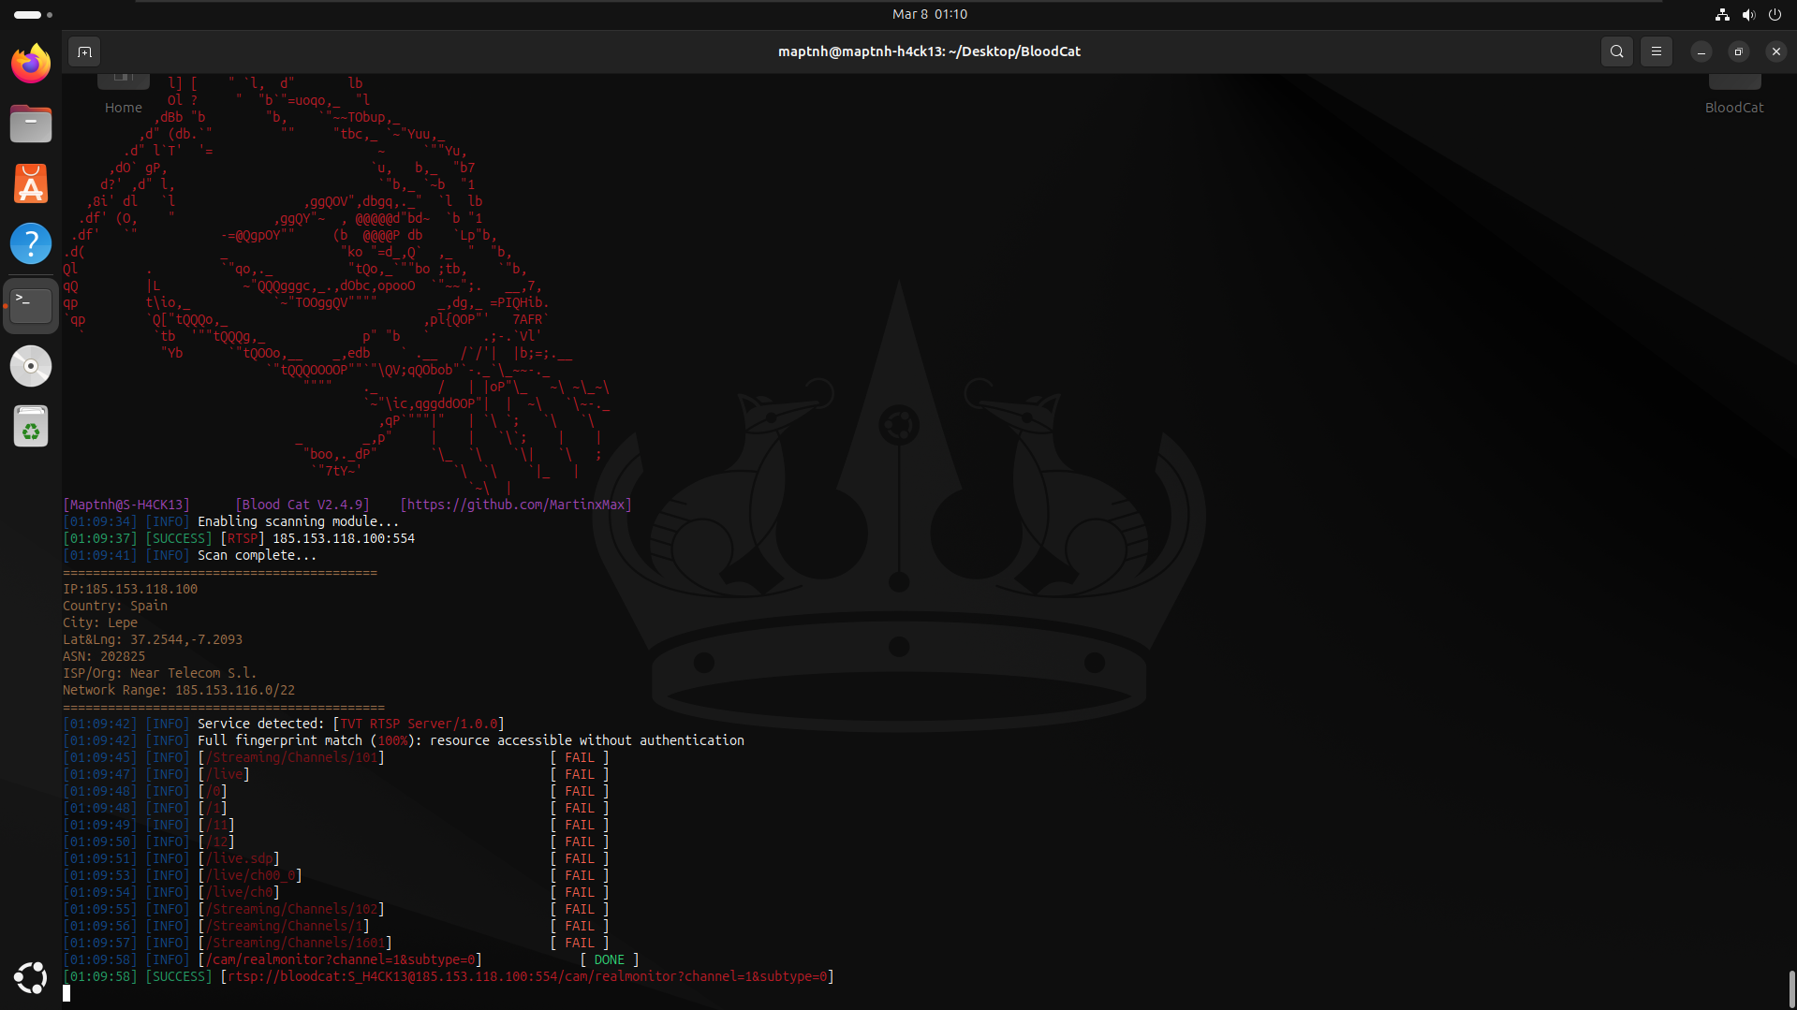1797x1010 pixels.
Task: Click the FAIL status for /live/ch0
Action: click(580, 892)
